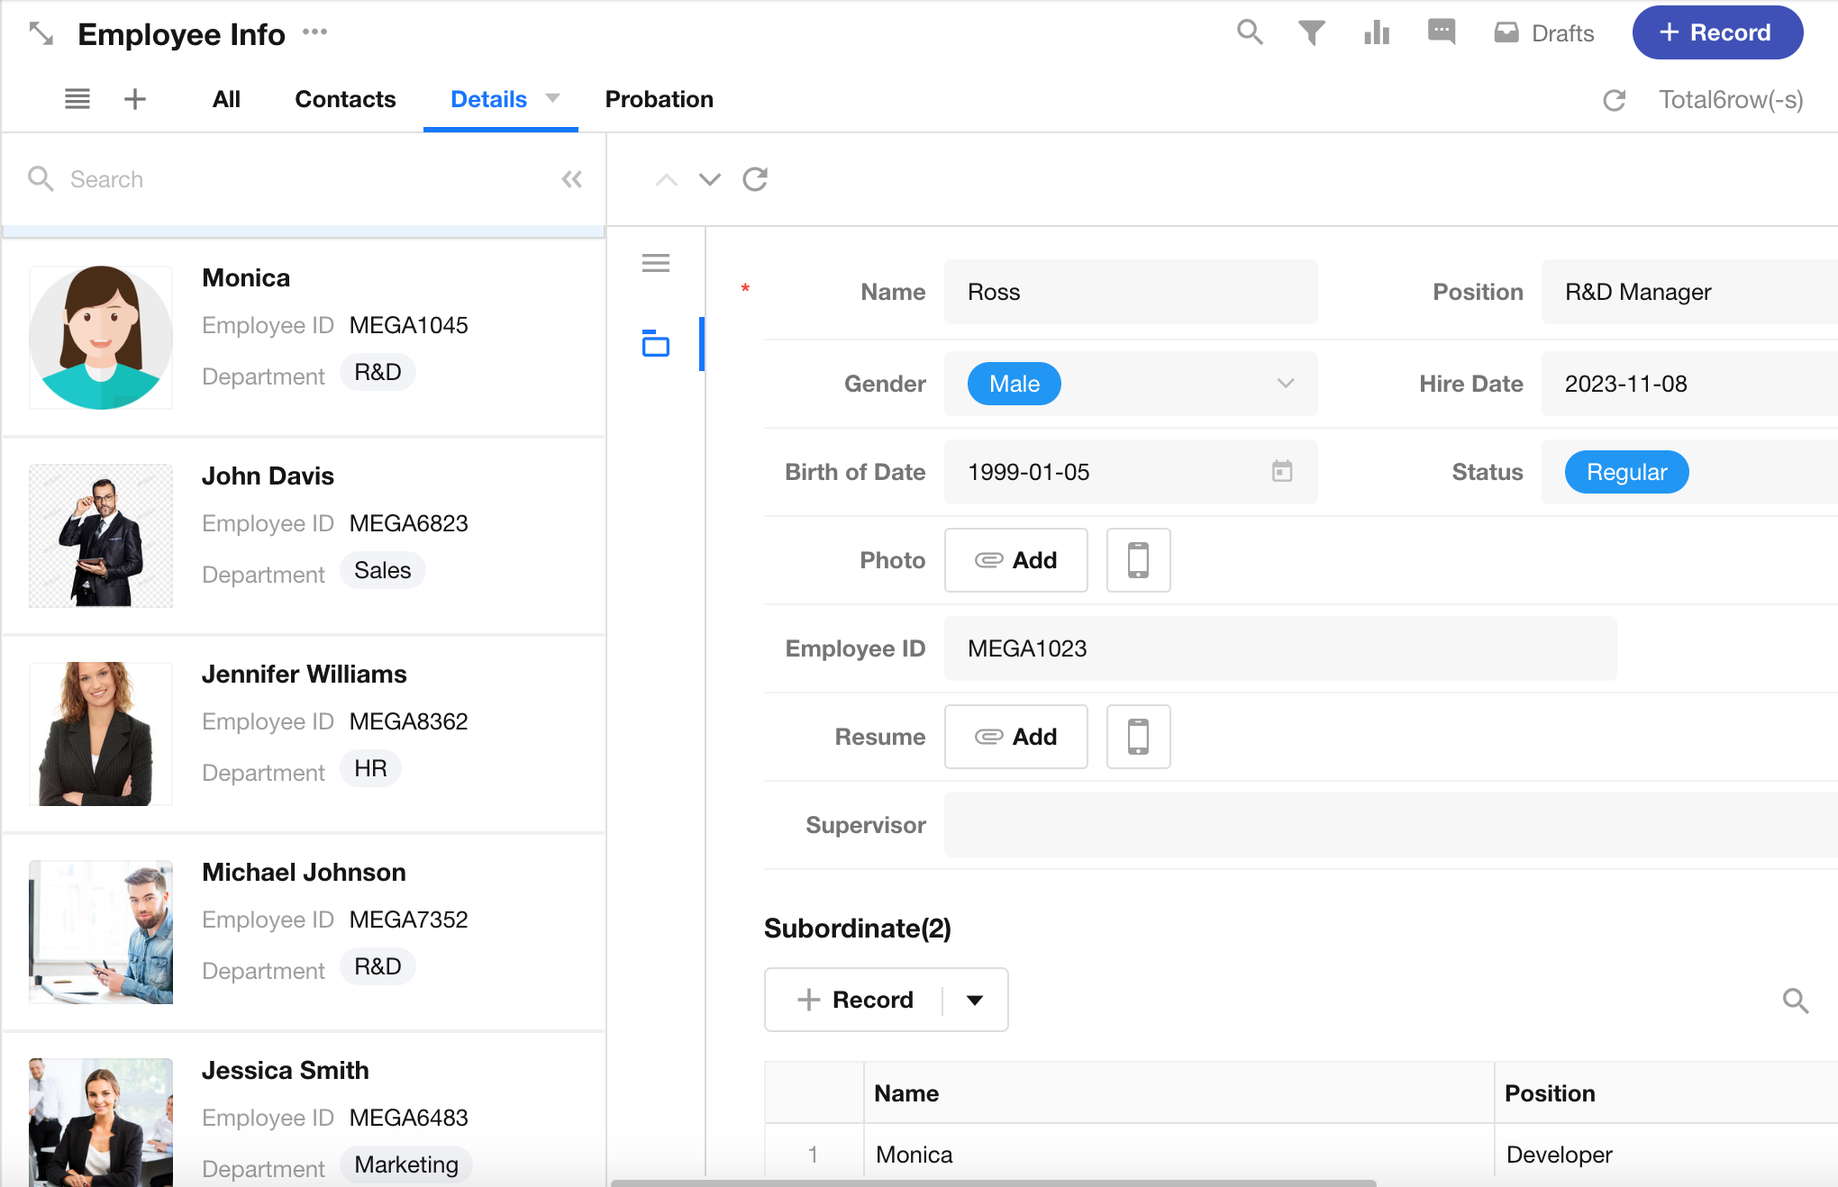Click Add button for Resume
This screenshot has width=1838, height=1187.
click(x=1015, y=737)
